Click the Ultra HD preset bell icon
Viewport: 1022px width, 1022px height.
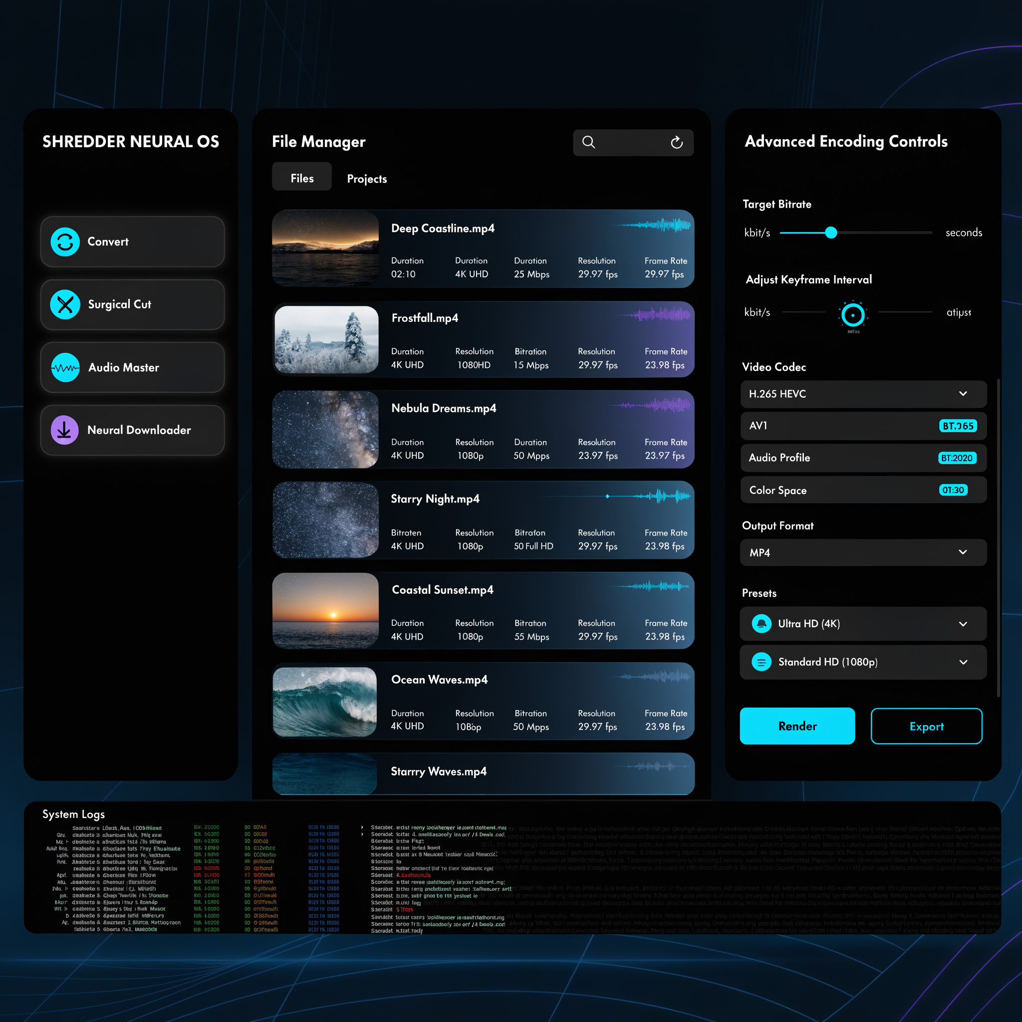(x=761, y=624)
